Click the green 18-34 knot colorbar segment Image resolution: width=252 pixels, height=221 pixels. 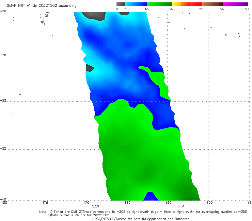pos(159,4)
